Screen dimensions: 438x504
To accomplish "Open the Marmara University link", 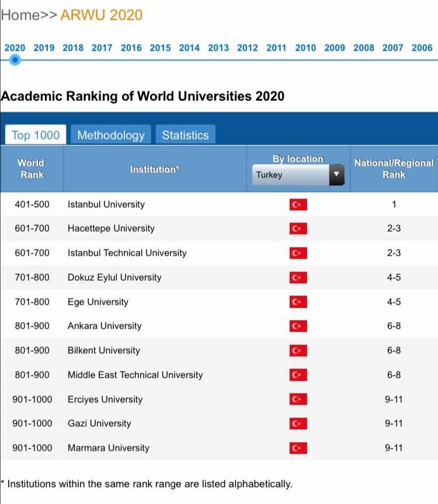I will pos(109,448).
